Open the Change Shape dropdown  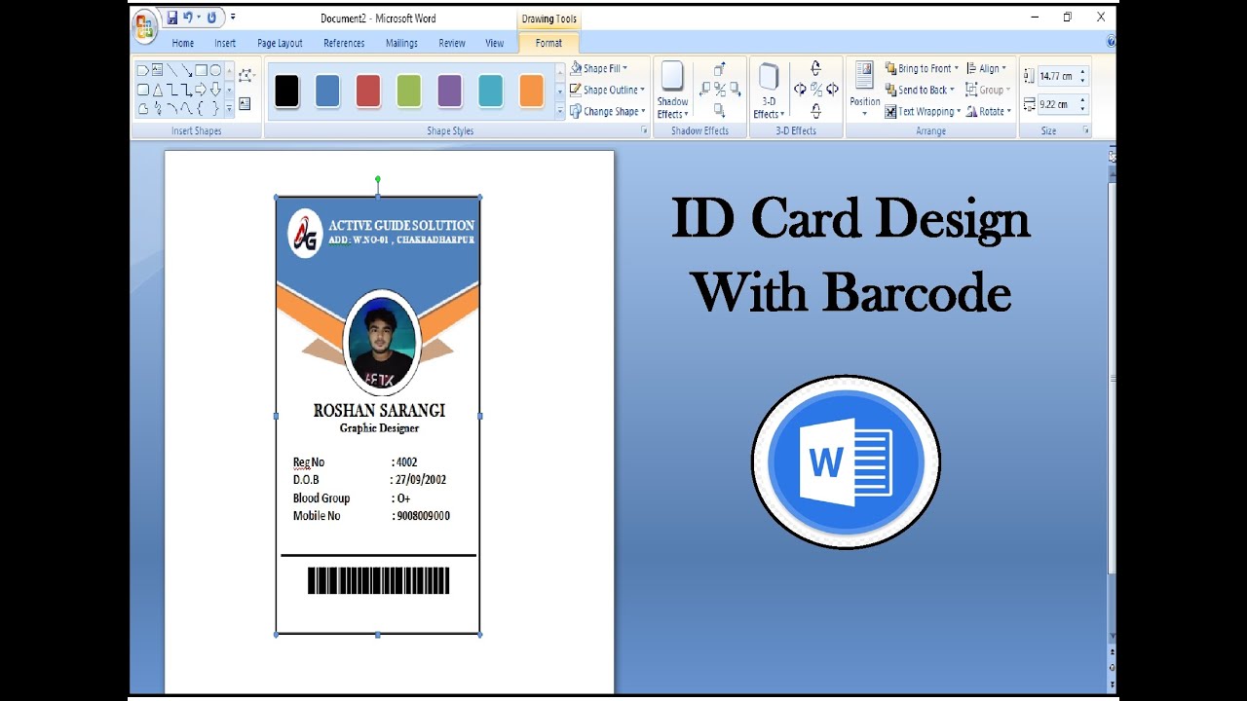point(608,111)
